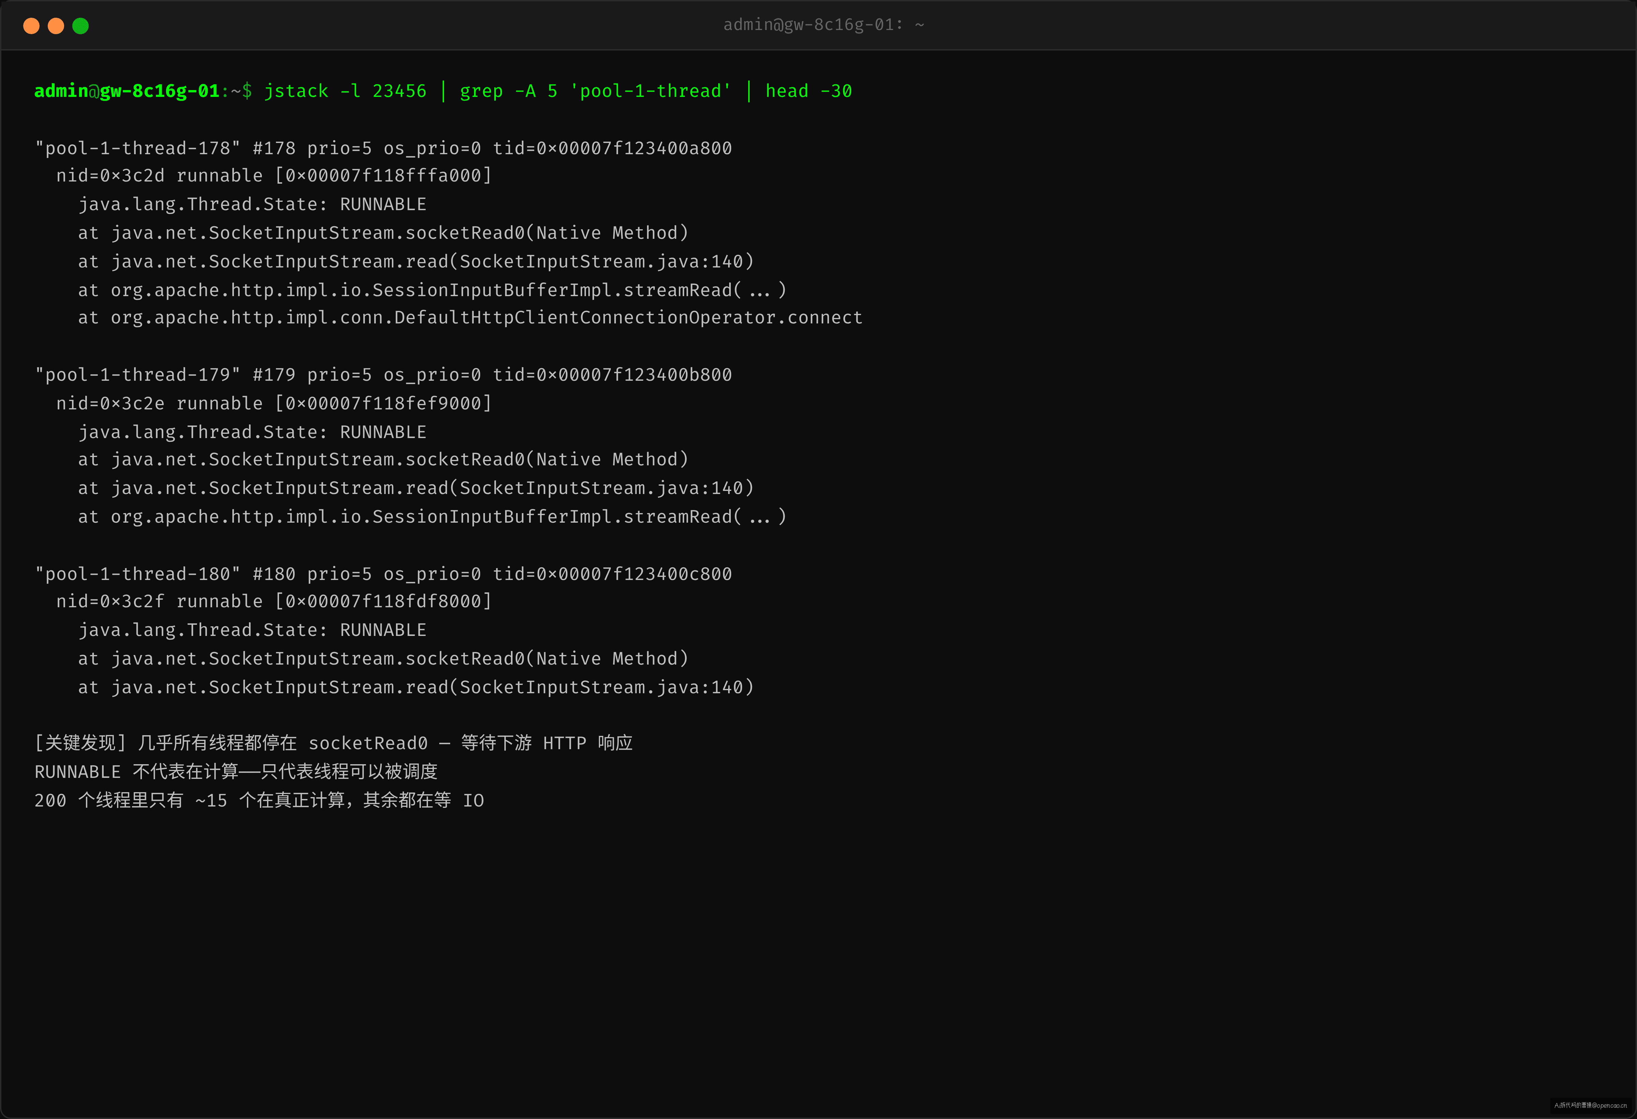
Task: Click the command text jstack -l 23456
Action: click(345, 91)
